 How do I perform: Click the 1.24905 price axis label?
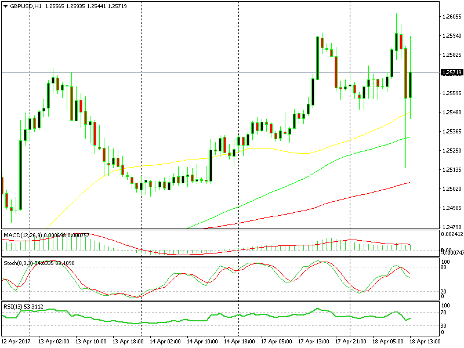point(452,208)
